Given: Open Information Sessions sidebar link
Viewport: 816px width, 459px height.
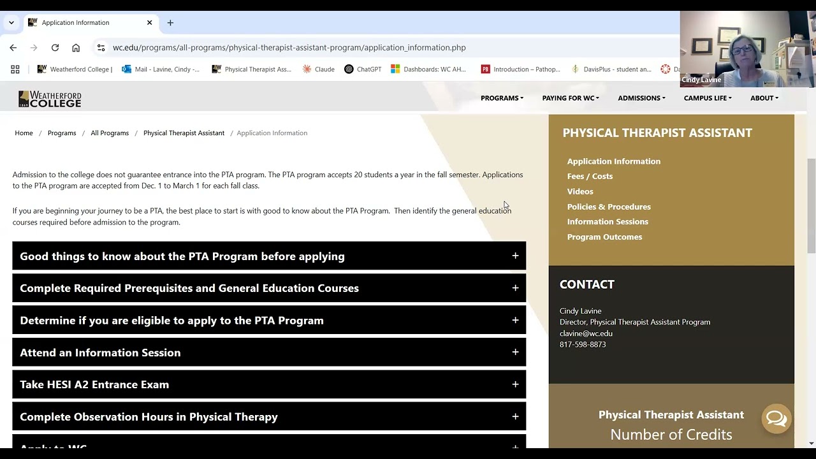Looking at the screenshot, I should pos(608,222).
